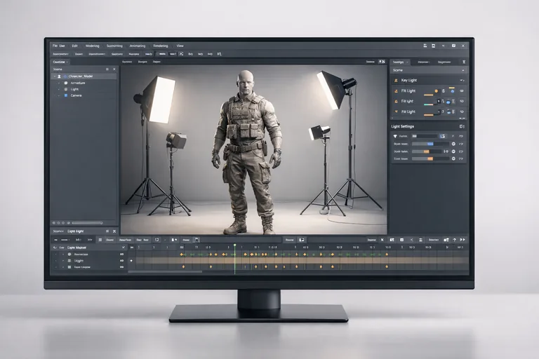Click the Light Settings panel options icon

pos(461,126)
